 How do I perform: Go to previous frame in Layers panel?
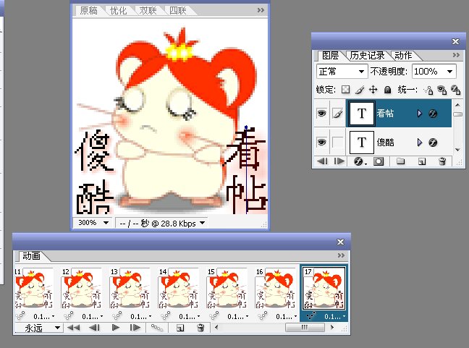(x=323, y=161)
